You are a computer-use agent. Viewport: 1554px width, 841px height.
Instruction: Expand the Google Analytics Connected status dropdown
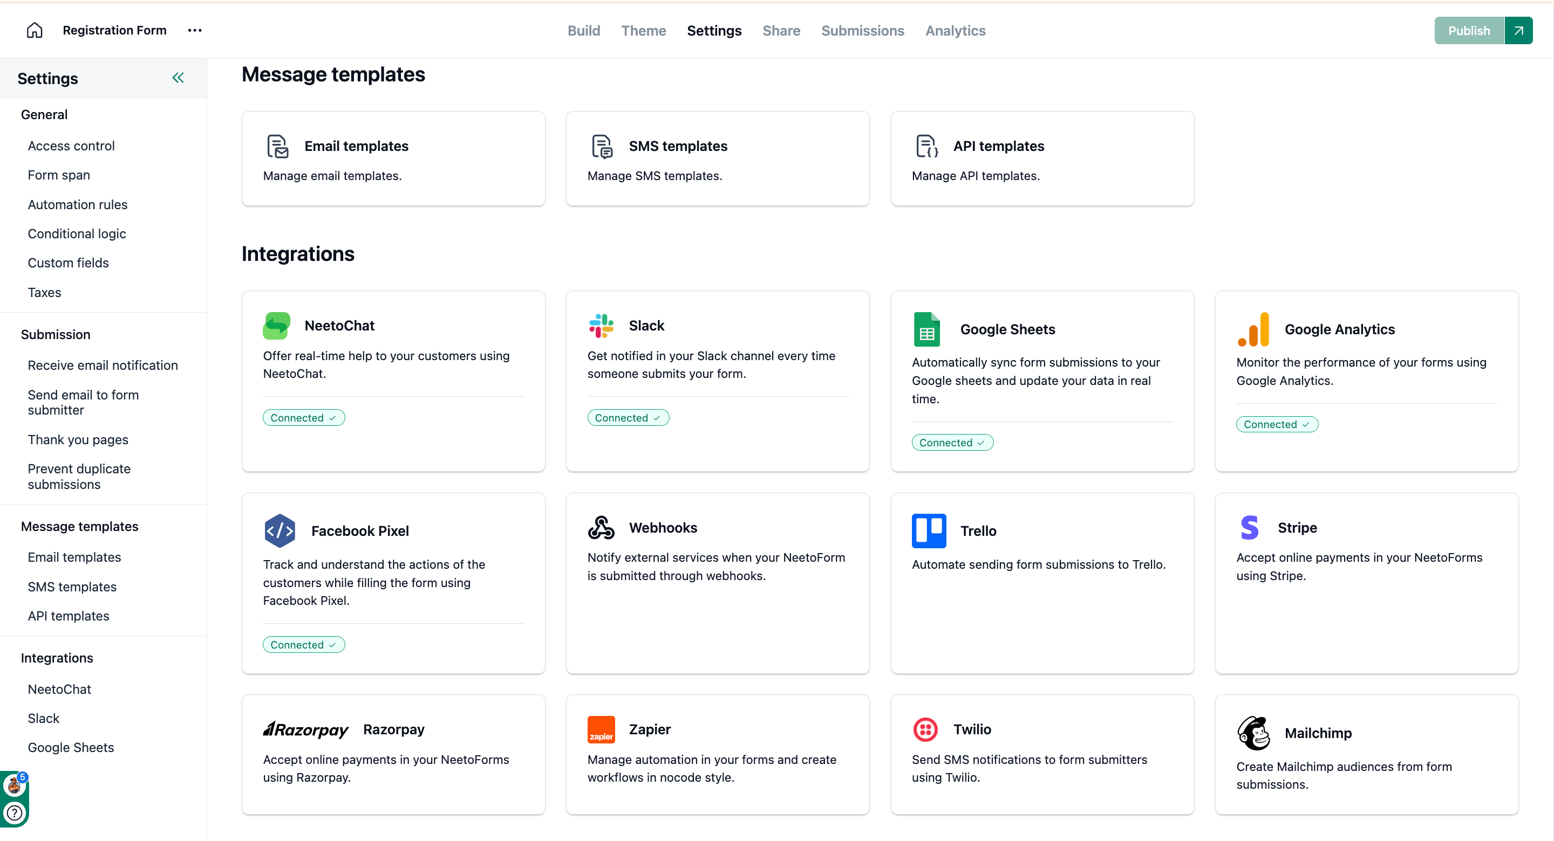pos(1277,424)
